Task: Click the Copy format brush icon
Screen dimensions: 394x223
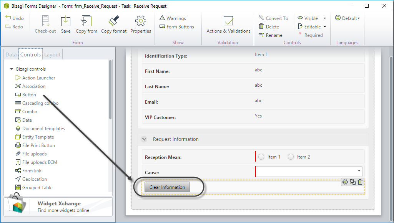Action: (x=113, y=21)
